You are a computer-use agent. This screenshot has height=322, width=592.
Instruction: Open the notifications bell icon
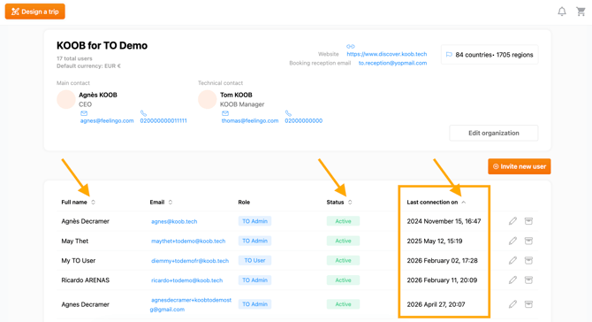[x=562, y=11]
